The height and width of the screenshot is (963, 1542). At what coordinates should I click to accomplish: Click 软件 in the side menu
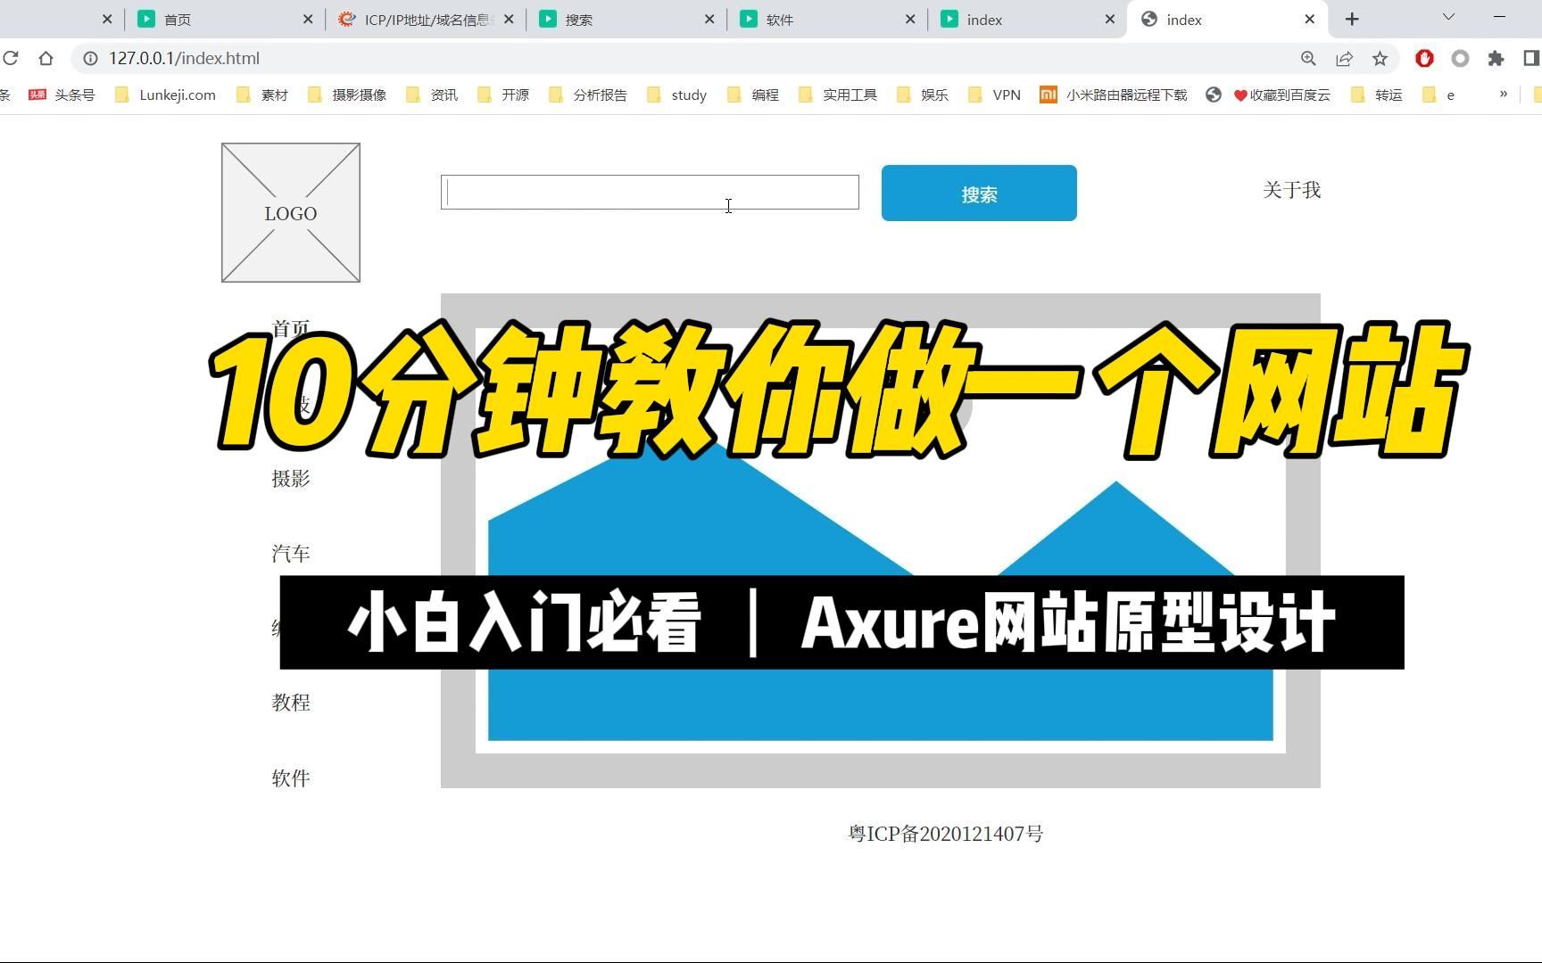[291, 778]
